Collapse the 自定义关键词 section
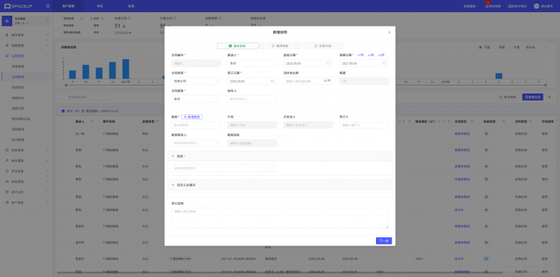The width and height of the screenshot is (560, 277). click(173, 185)
